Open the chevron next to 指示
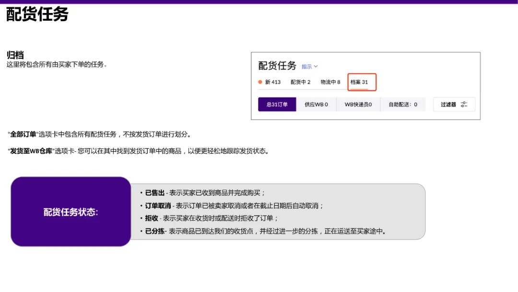Image resolution: width=518 pixels, height=292 pixels. [317, 66]
